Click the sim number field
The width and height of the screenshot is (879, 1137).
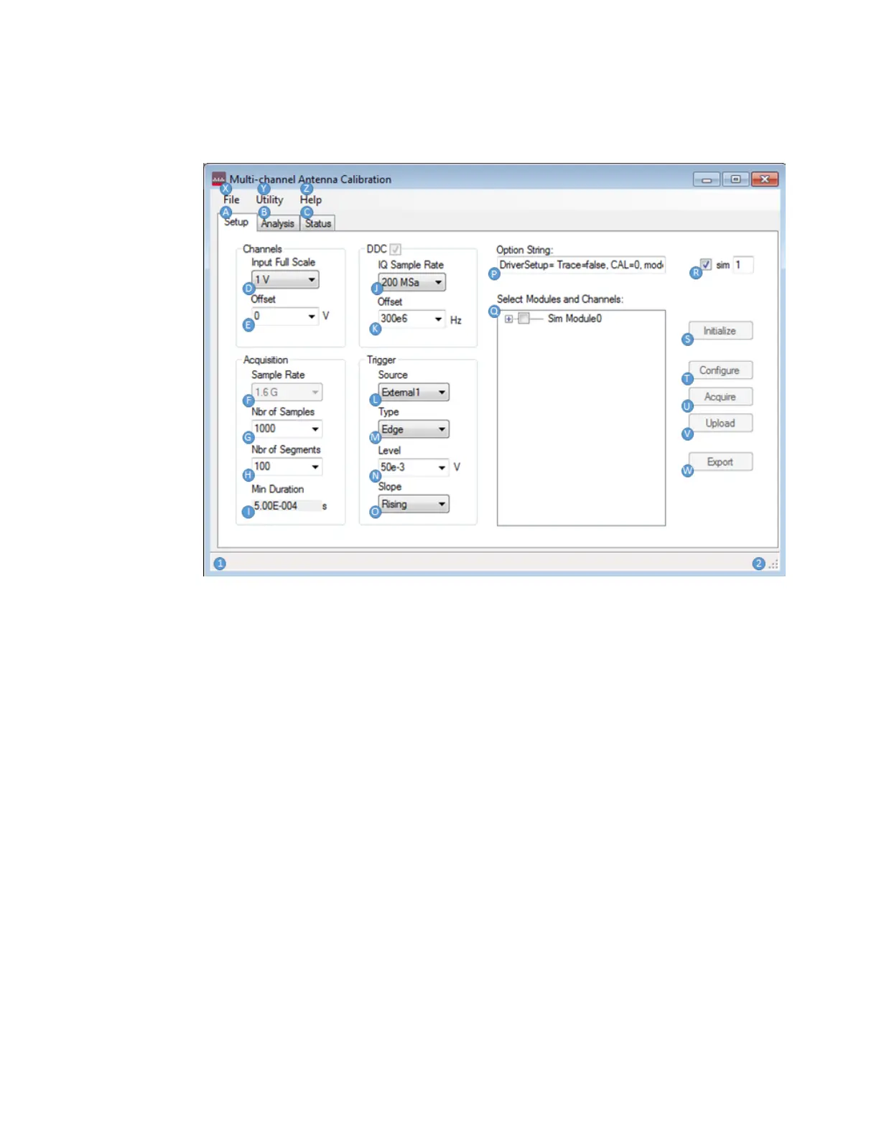[743, 265]
